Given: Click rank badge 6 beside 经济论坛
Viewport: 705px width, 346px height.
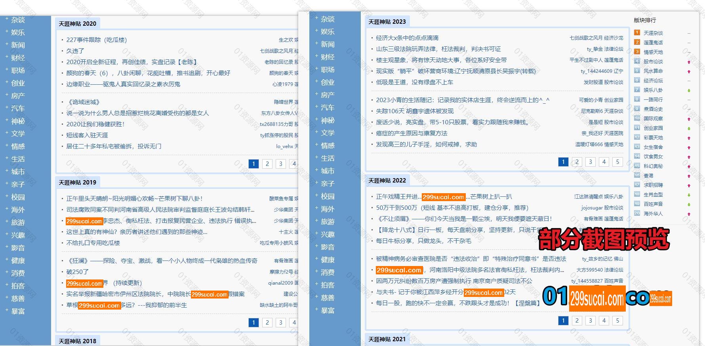Looking at the screenshot, I should coord(637,80).
